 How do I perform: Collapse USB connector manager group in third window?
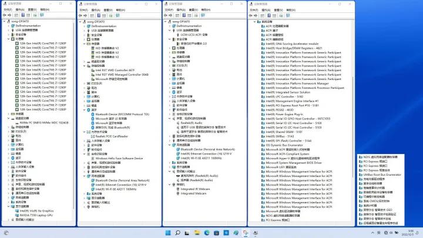tap(169, 30)
